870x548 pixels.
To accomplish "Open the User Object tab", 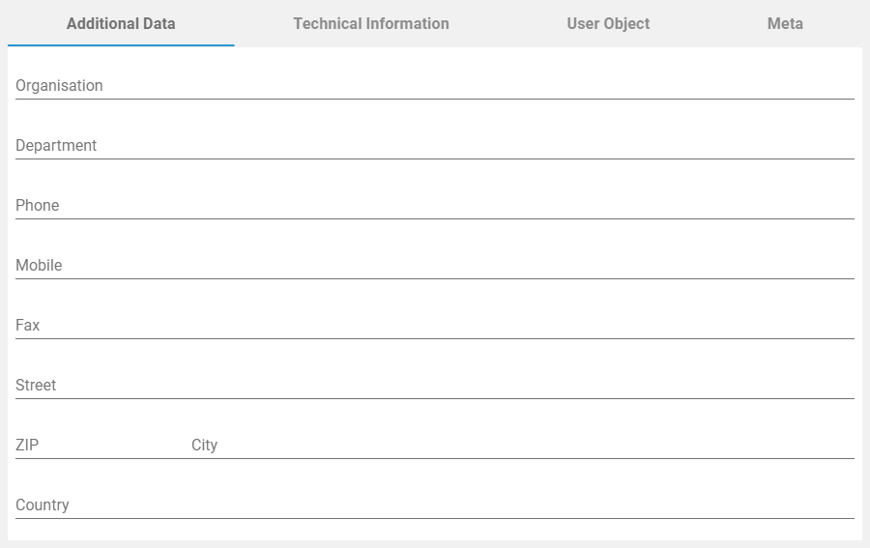I will 608,23.
